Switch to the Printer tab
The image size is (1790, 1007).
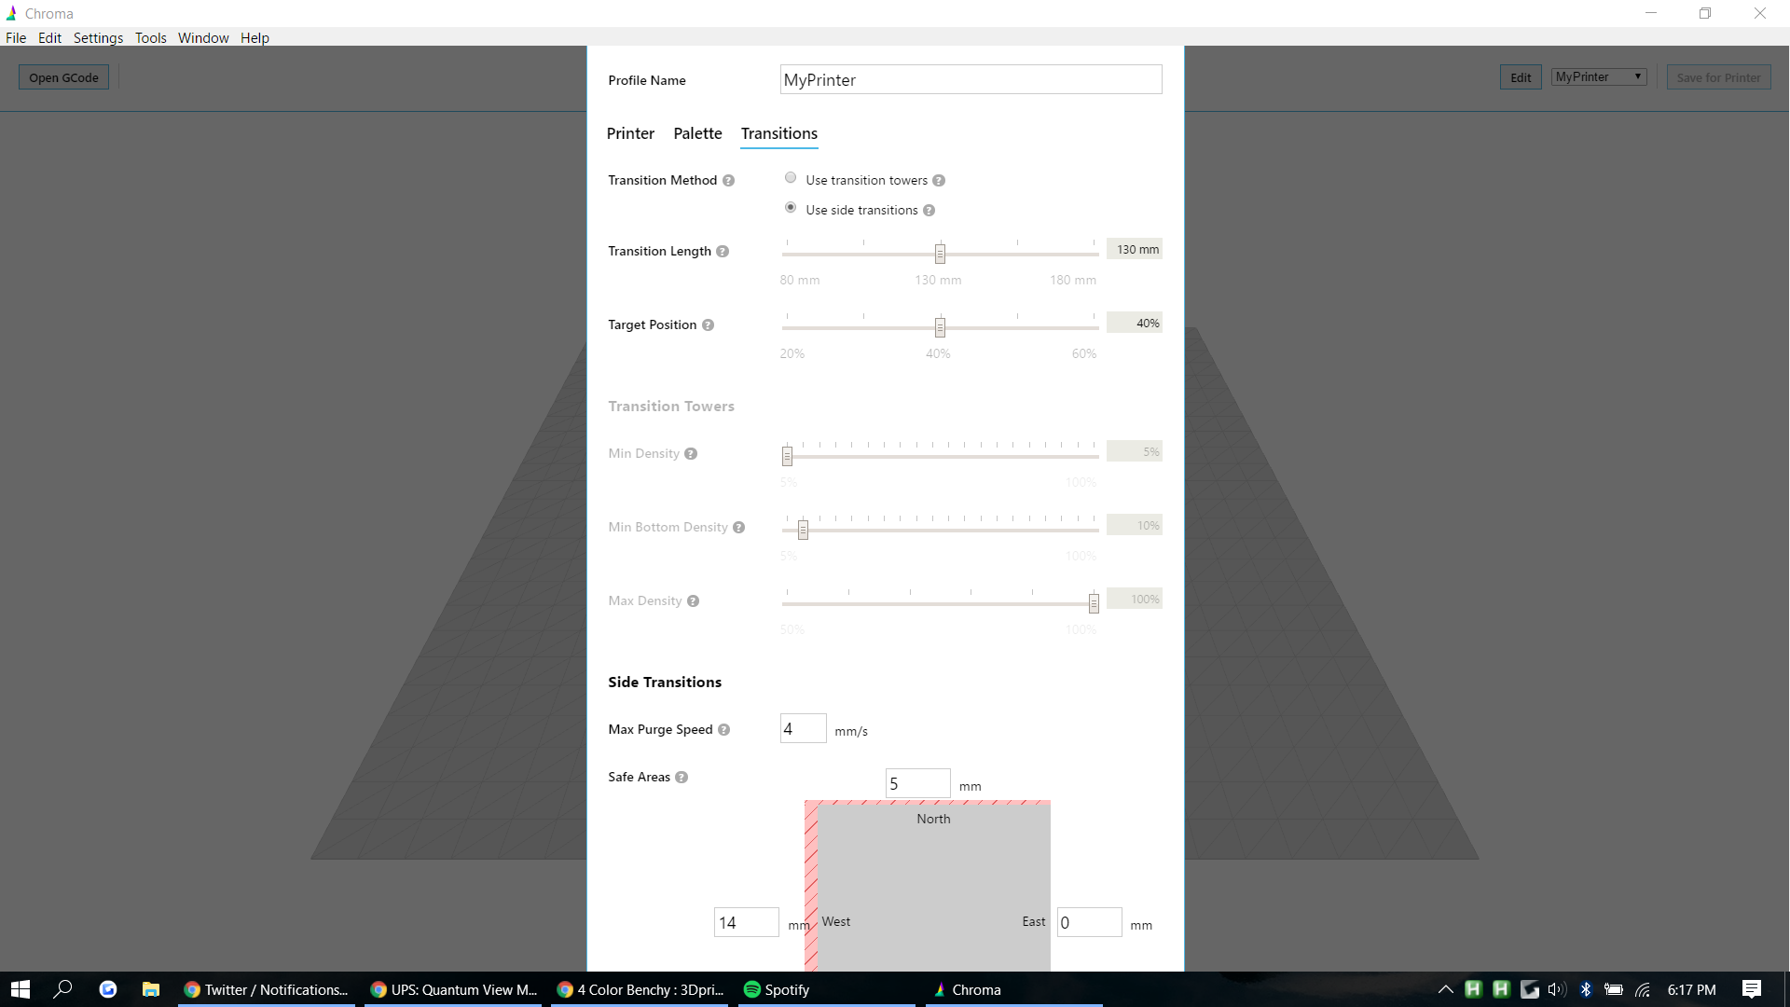[x=630, y=133]
